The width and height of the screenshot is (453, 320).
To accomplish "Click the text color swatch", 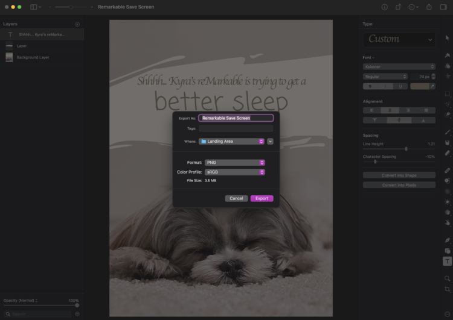I will pos(420,86).
